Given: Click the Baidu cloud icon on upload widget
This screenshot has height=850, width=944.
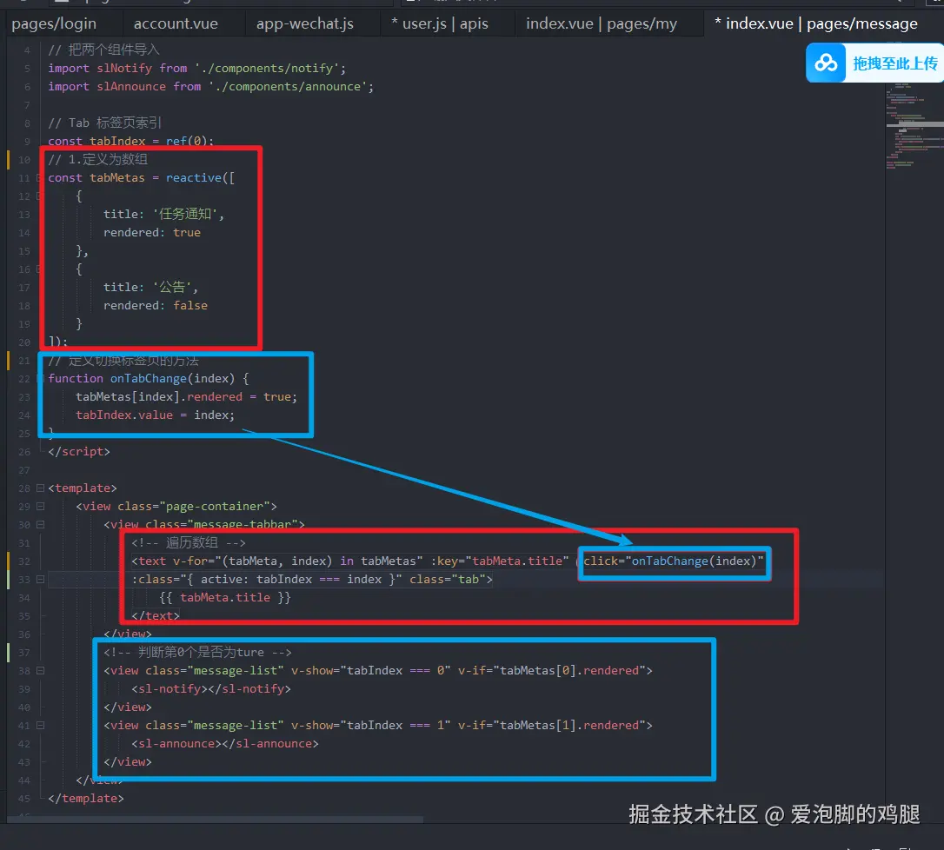Looking at the screenshot, I should tap(826, 63).
